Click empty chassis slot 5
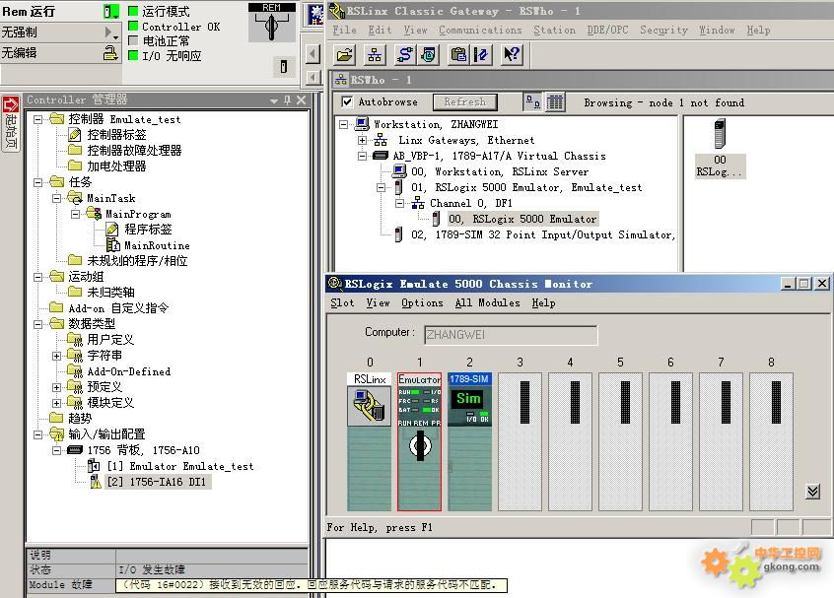 [620, 441]
